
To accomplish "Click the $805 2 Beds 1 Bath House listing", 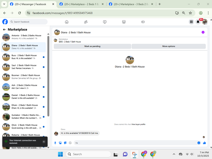I will click(x=70, y=42).
